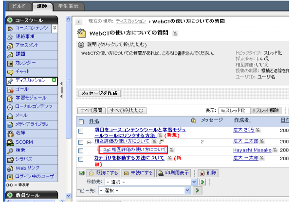Open the Web リンク tool
This screenshot has width=292, height=202.
click(28, 168)
